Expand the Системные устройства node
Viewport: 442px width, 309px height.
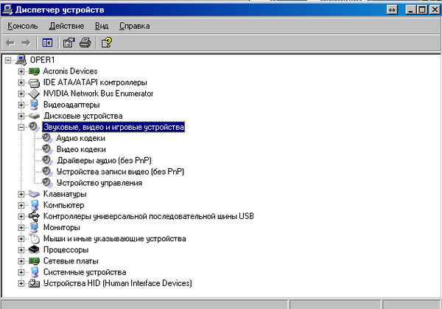(21, 272)
